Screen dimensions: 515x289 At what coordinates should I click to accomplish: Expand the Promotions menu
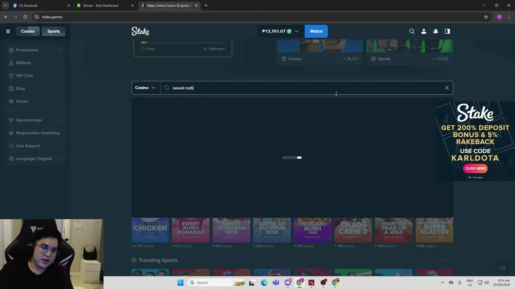35,50
